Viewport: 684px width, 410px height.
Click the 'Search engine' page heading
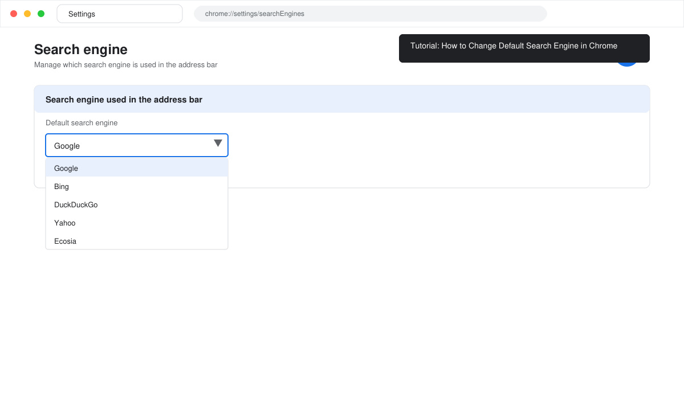click(x=81, y=50)
